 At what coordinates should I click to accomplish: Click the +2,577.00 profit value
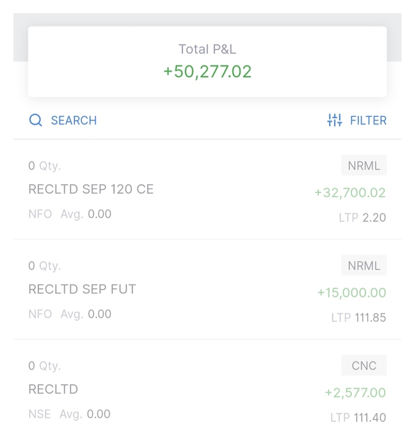point(355,393)
